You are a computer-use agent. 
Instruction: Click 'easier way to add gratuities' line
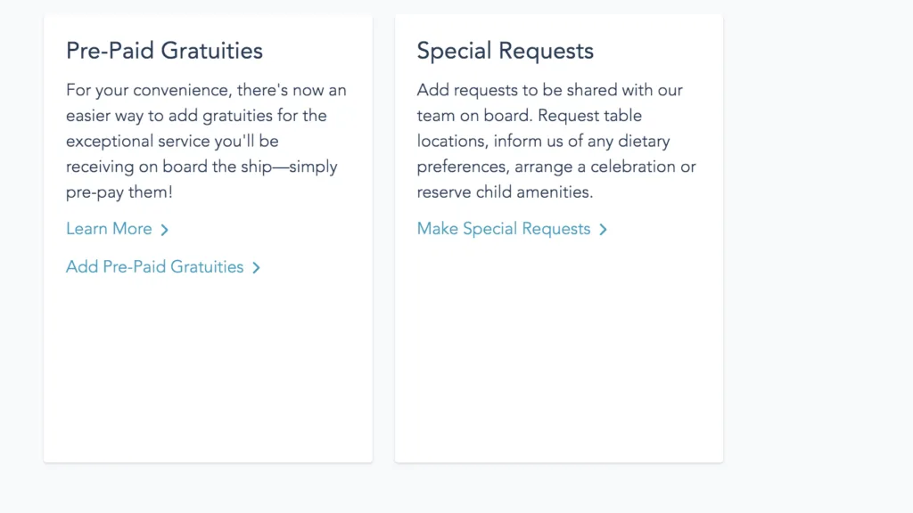(196, 116)
